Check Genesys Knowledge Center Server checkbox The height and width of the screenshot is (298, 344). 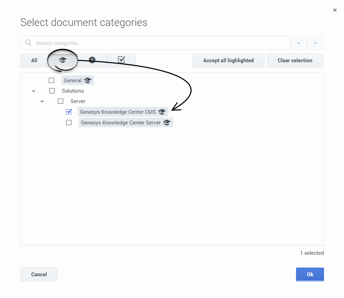click(69, 122)
